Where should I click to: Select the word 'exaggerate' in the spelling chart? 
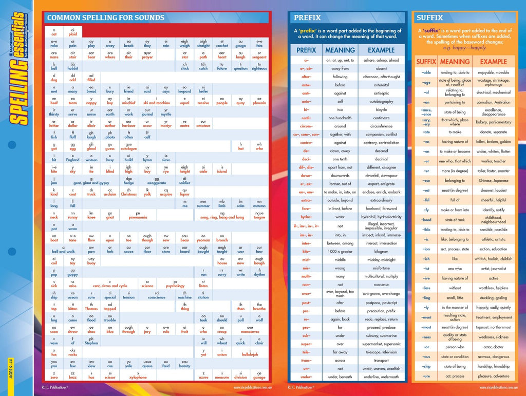pos(157,183)
